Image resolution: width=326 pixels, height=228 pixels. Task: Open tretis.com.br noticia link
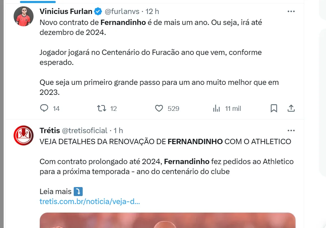coord(90,201)
